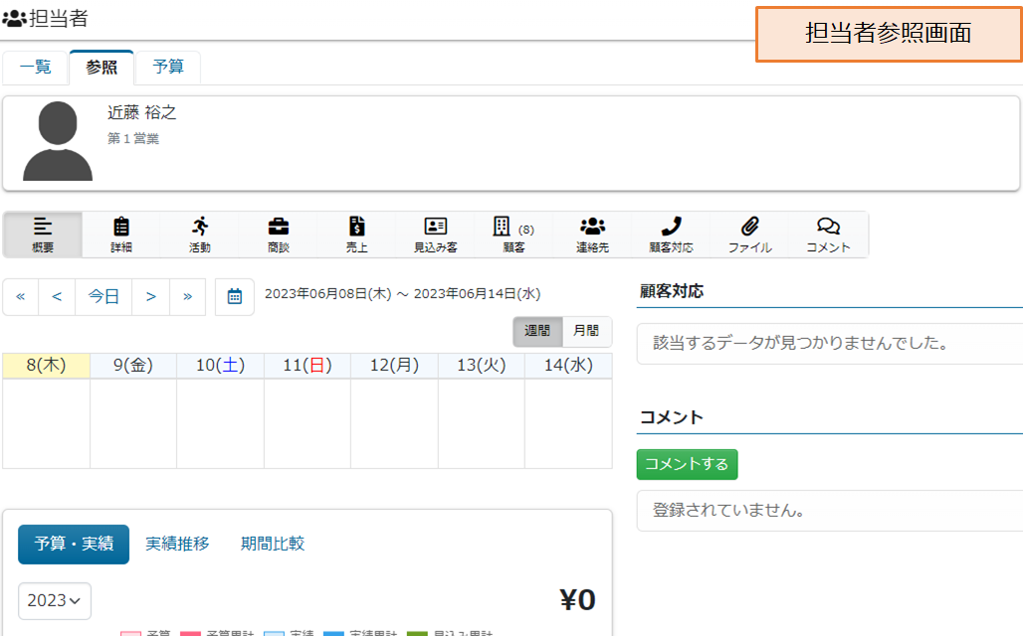The image size is (1023, 636).
Task: Open the 概要 overview icon tab
Action: (43, 235)
